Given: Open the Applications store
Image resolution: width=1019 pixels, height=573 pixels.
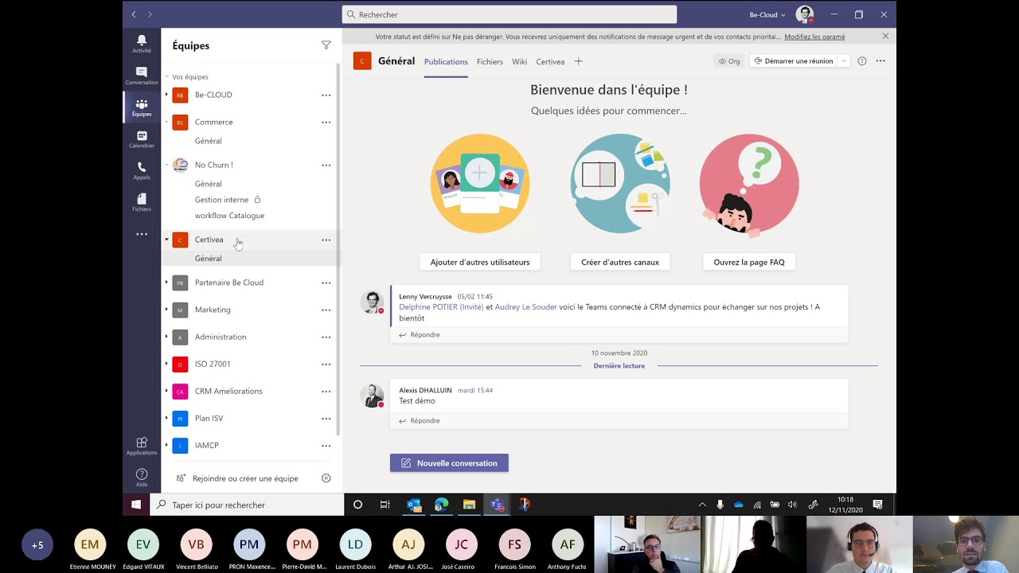Looking at the screenshot, I should (x=142, y=446).
